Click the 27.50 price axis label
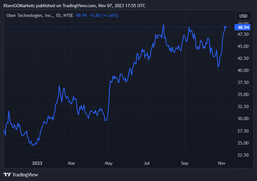The width and height of the screenshot is (257, 181). [x=243, y=131]
